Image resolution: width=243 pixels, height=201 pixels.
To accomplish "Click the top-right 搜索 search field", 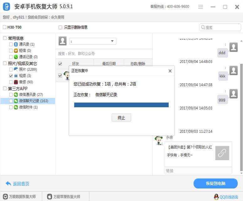I will click(x=220, y=27).
